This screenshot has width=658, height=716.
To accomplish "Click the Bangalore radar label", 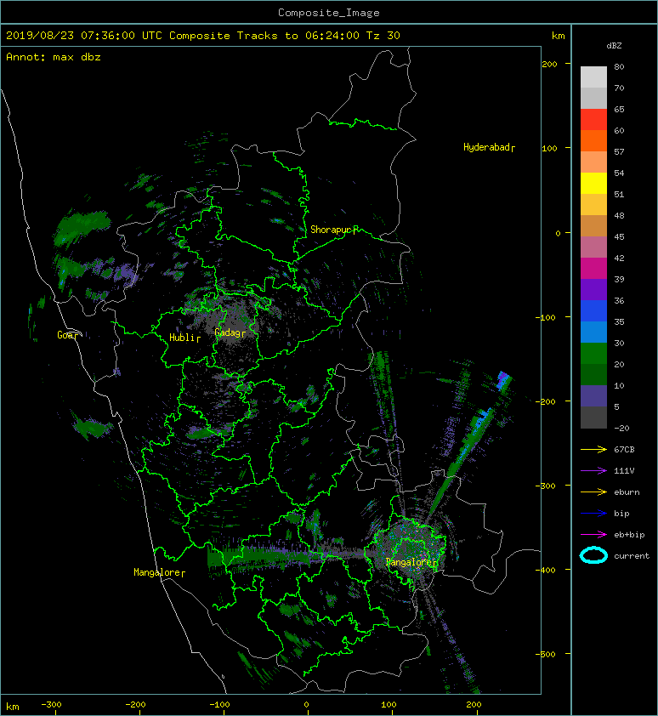I will coord(411,562).
